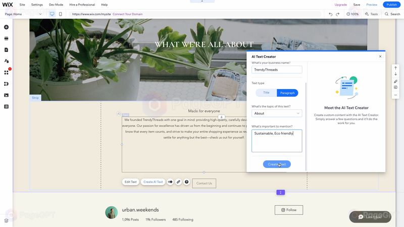Open the Help menu
Image resolution: width=404 pixels, height=227 pixels.
pos(105,5)
